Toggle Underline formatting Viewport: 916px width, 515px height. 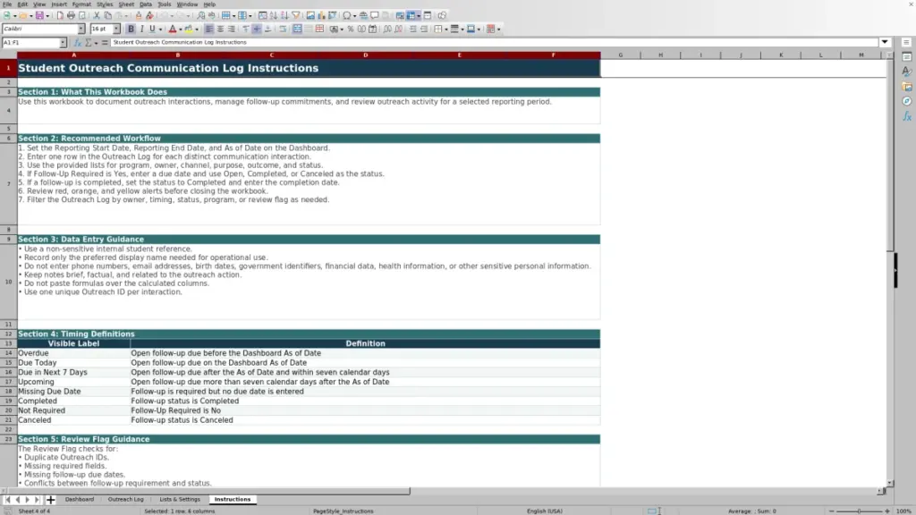(x=152, y=29)
